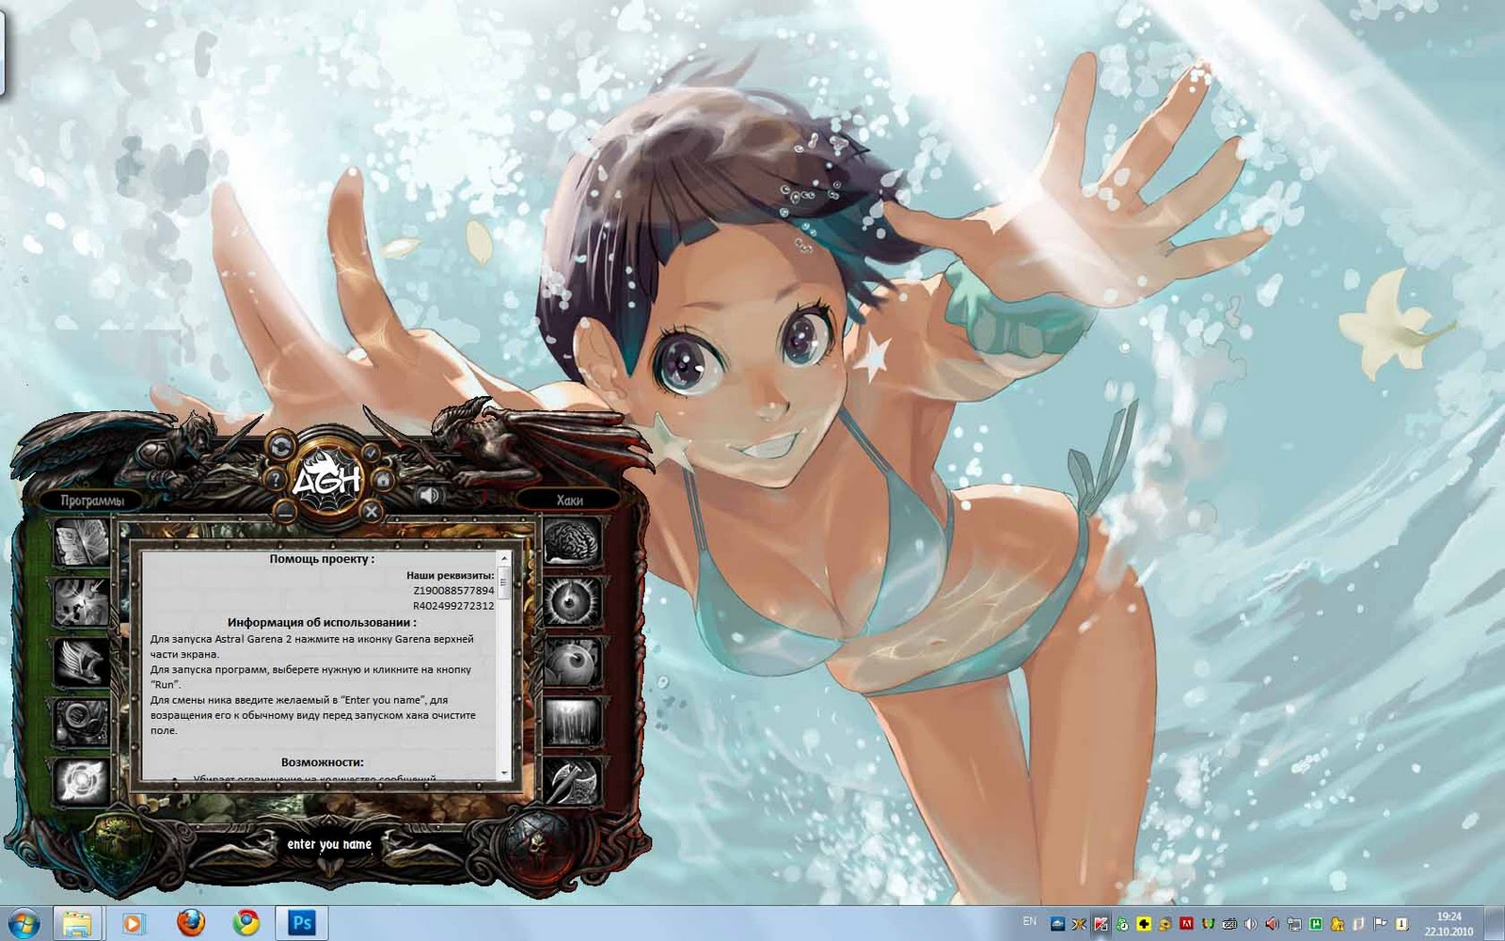Viewport: 1505px width, 941px height.
Task: Click the wallet number R402499272312
Action: pos(453,605)
